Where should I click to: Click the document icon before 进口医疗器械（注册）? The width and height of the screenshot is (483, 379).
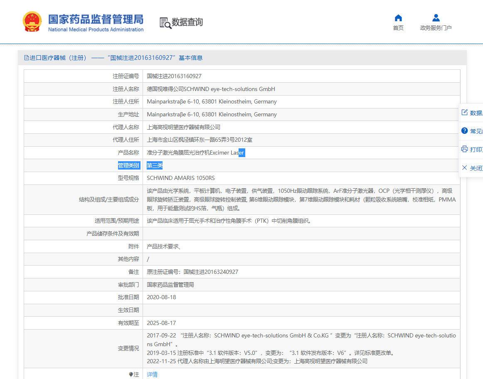pos(27,58)
